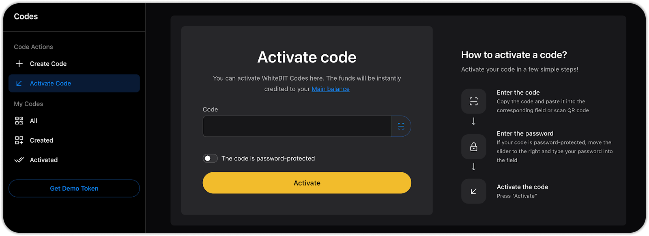Open the Create Code menu item

[x=48, y=64]
